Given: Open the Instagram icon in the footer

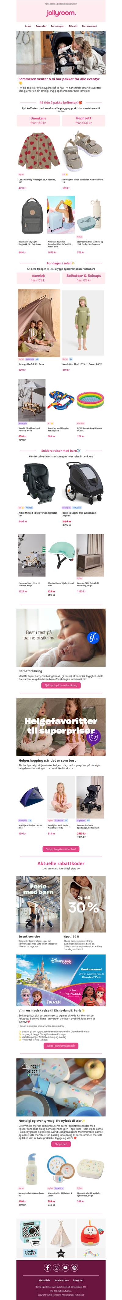Looking at the screenshot, I should tap(56, 1268).
